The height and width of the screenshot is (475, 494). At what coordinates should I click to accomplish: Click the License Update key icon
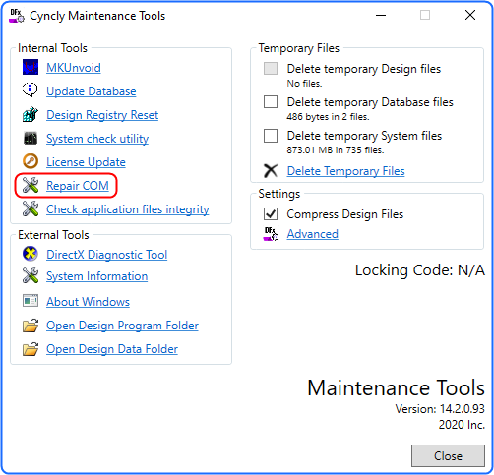tap(31, 161)
